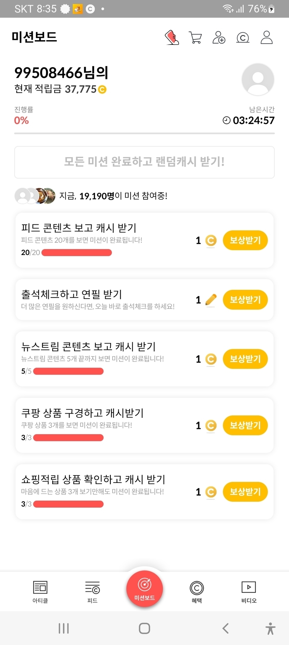The image size is (289, 645).
Task: Tap the red sneaker step-counter icon
Action: pos(172,38)
